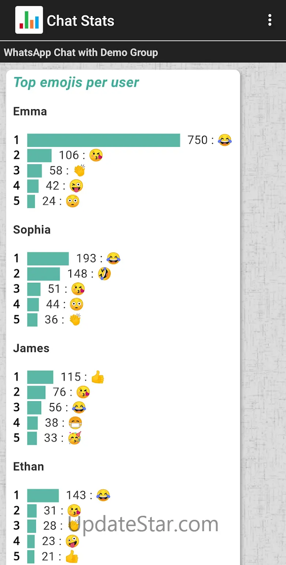Select Sophia's rolling-on-floor laughing emoji
The height and width of the screenshot is (565, 286).
pos(104,274)
